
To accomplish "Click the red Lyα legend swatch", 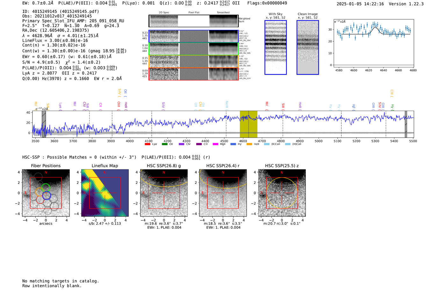I will click(147, 144).
